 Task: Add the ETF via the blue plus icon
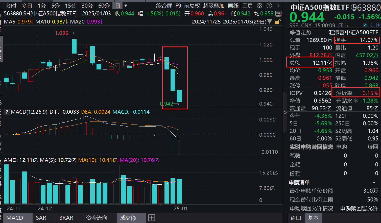click(378, 25)
